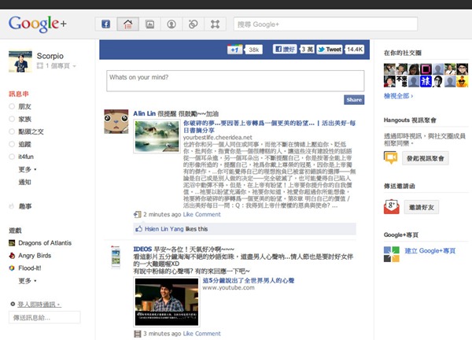
Task: Open the blue 祿 avatar in circles
Action: 426,81
